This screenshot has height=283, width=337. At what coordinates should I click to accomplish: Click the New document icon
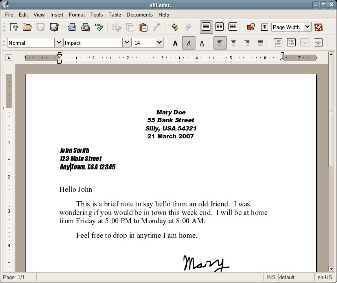[14, 27]
